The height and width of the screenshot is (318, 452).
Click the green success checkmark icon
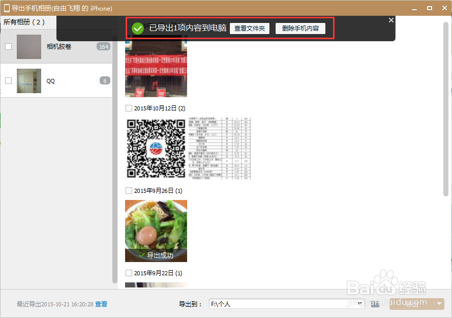pyautogui.click(x=138, y=28)
